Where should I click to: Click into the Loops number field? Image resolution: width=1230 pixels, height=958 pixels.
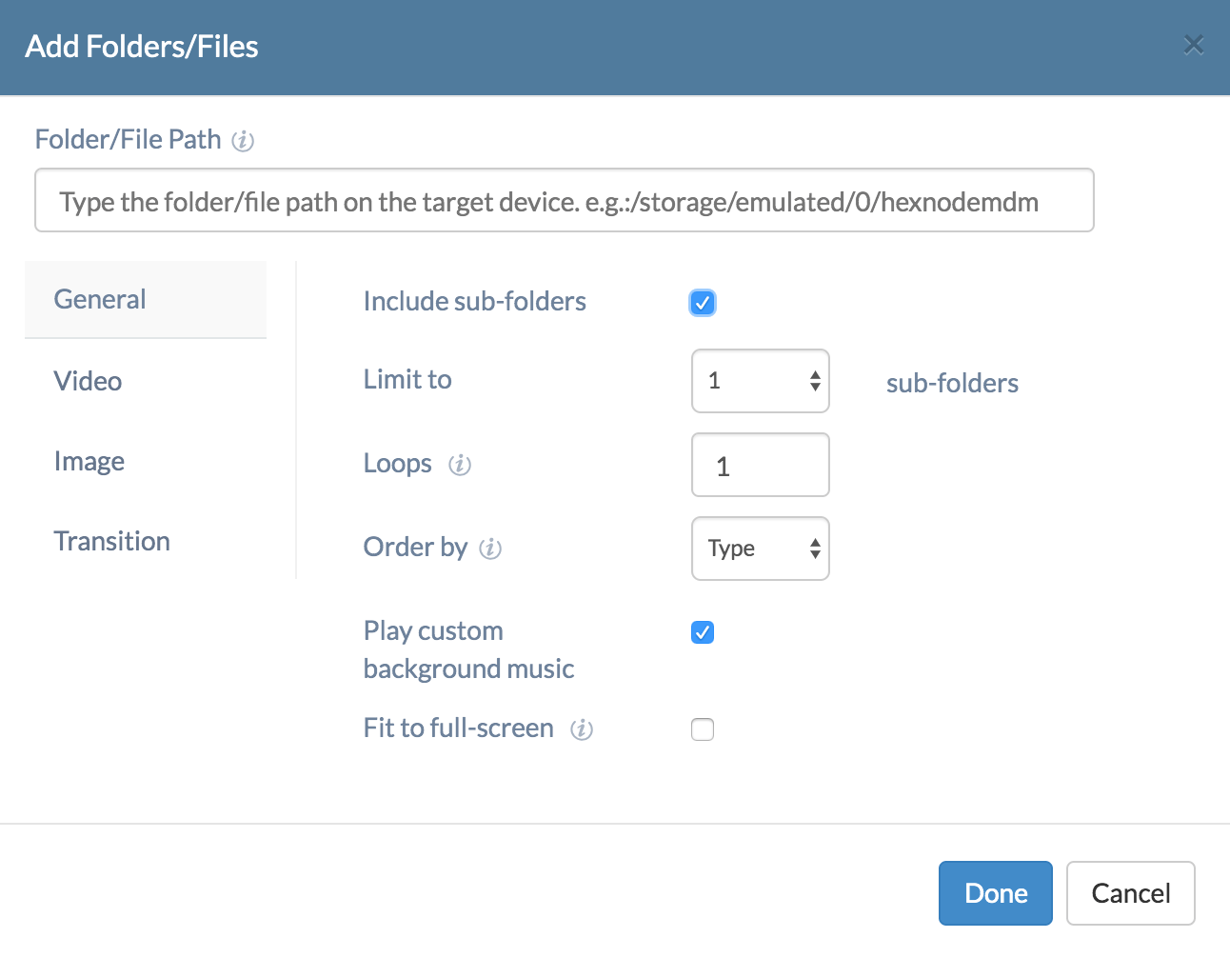(x=760, y=466)
